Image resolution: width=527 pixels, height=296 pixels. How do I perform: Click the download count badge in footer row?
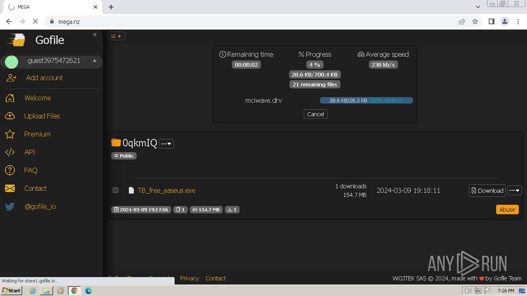[x=232, y=210]
